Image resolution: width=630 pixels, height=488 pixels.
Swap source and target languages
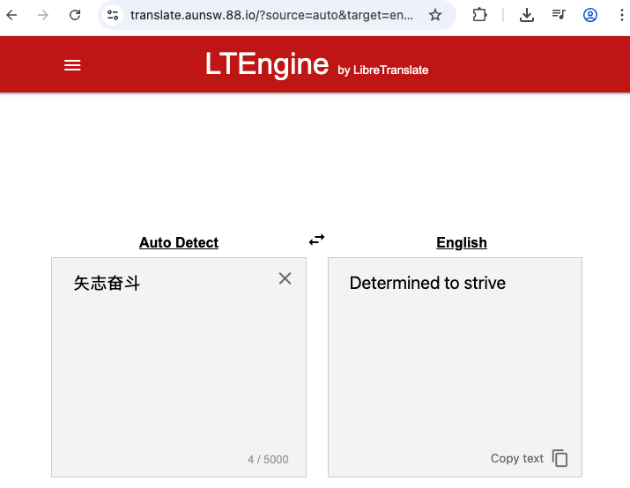click(316, 240)
